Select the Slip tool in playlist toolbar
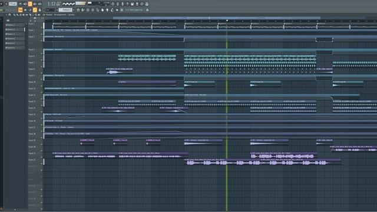The image size is (377, 212). [27, 15]
